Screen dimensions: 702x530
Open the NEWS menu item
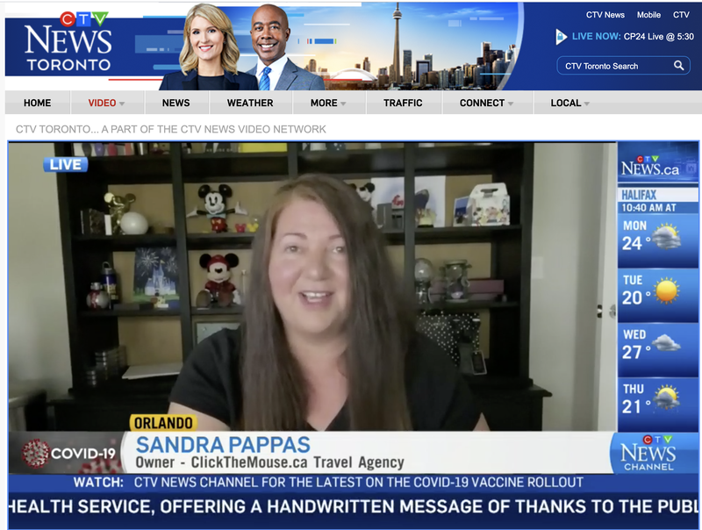(176, 103)
